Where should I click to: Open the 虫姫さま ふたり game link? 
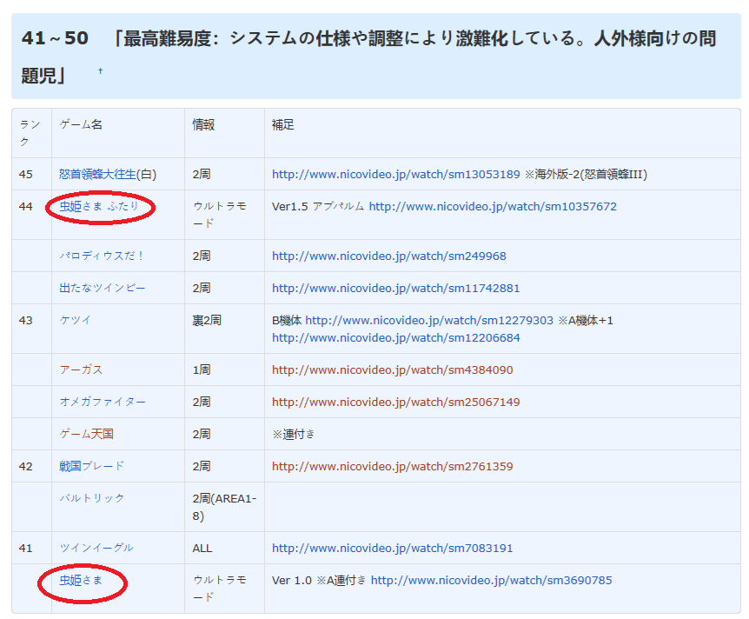[99, 207]
